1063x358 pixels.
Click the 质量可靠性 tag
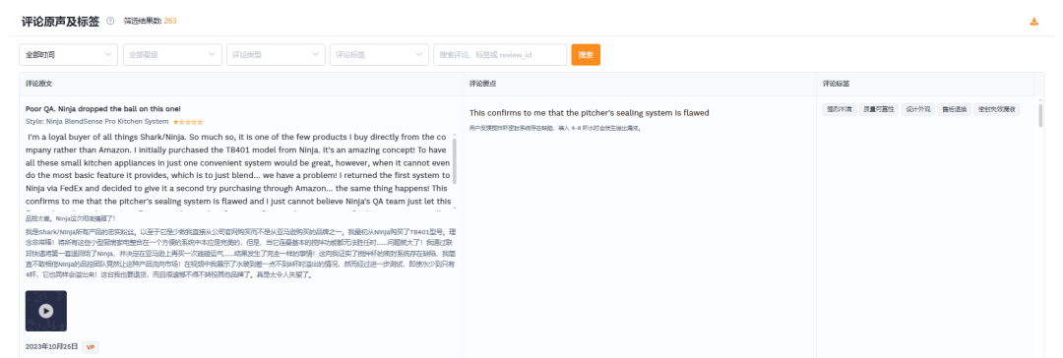tap(878, 109)
